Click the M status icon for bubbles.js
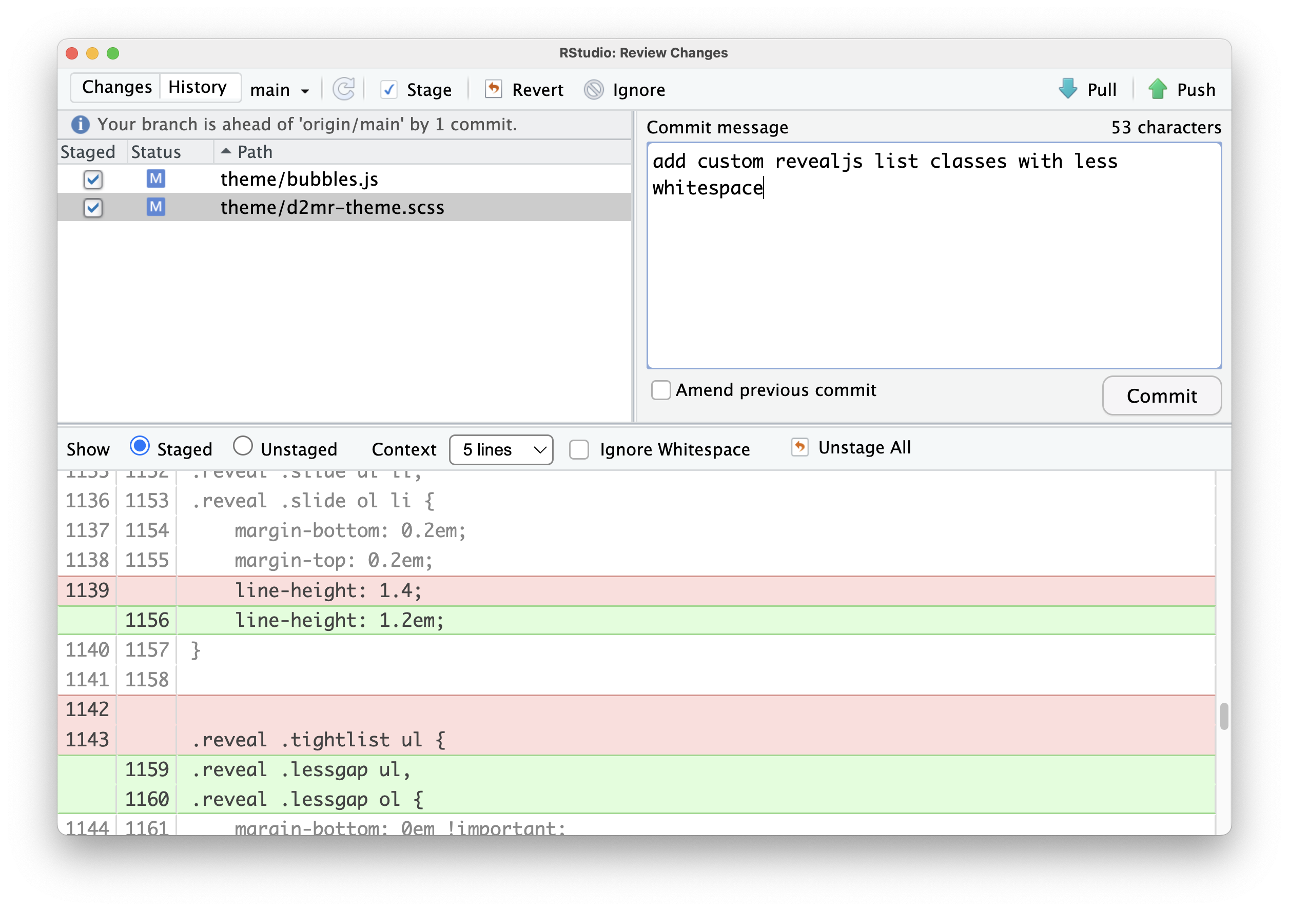This screenshot has width=1289, height=911. 155,179
